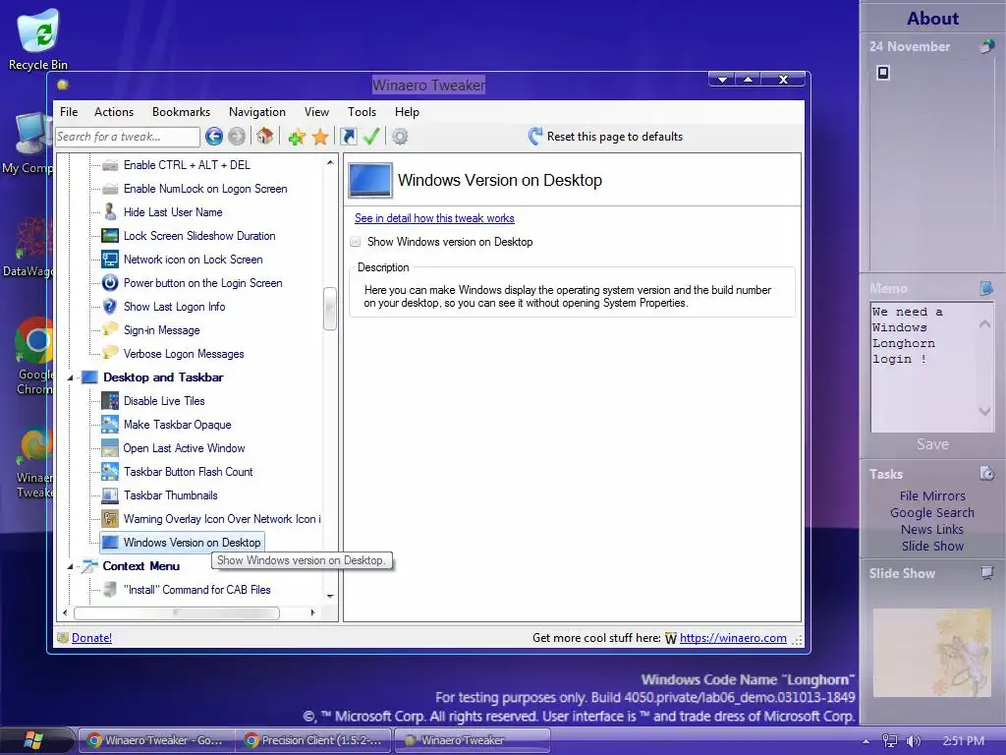Open the Tools menu
Screen dimensions: 1006x755
tap(362, 112)
